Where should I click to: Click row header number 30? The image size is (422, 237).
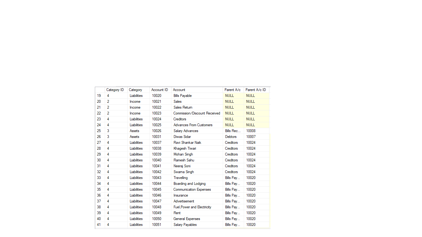pos(99,160)
